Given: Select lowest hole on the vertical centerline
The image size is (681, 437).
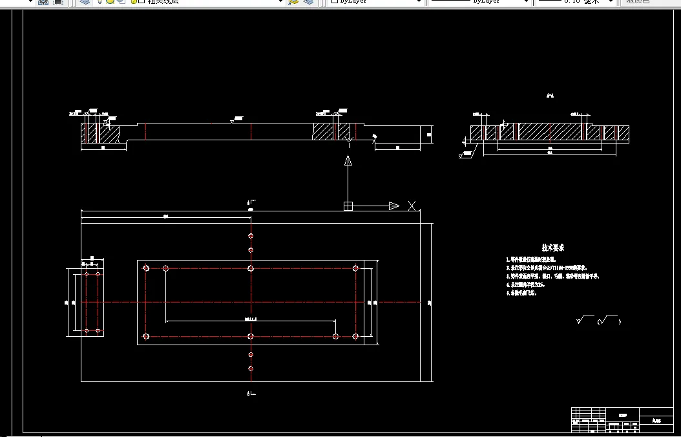Looking at the screenshot, I should 251,369.
